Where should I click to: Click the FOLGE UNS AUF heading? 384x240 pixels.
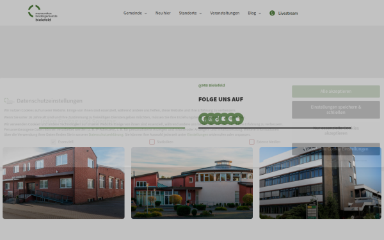coord(221,99)
